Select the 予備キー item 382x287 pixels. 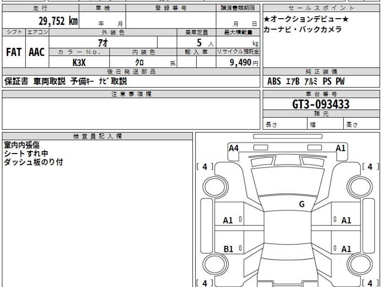click(82, 81)
